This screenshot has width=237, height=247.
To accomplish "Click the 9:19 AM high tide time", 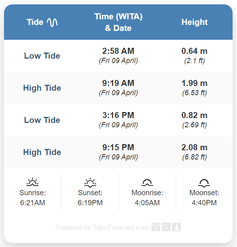I will (118, 83).
